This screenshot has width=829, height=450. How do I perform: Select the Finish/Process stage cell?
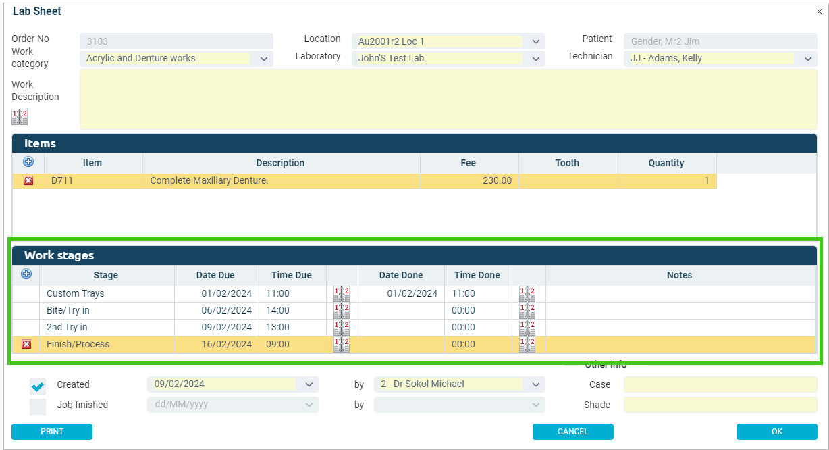[x=107, y=345]
